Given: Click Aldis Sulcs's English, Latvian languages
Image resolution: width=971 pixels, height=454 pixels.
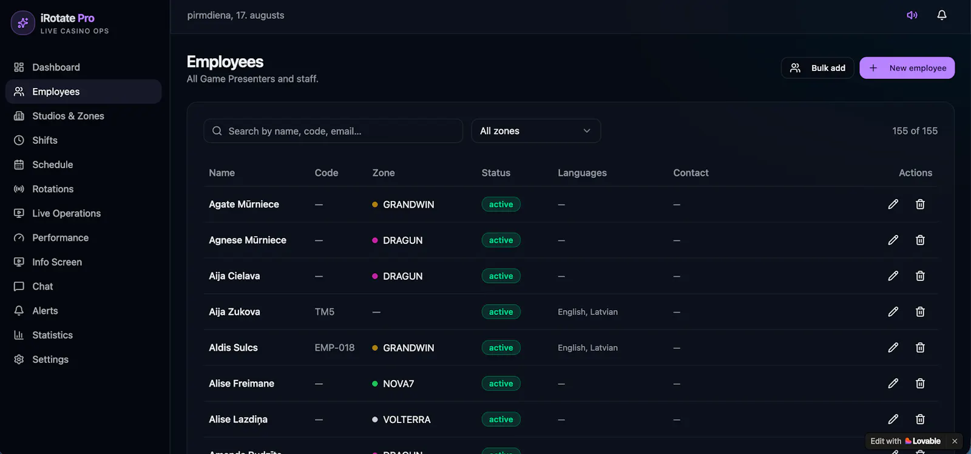Looking at the screenshot, I should pyautogui.click(x=587, y=348).
